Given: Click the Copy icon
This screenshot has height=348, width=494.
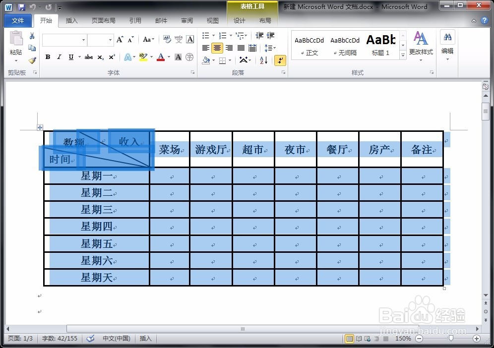Looking at the screenshot, I should point(32,48).
